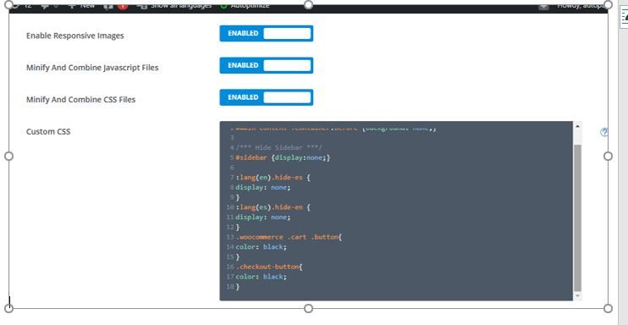Toggle Minify And Combine CSS Files switch
This screenshot has height=325, width=628.
(267, 97)
